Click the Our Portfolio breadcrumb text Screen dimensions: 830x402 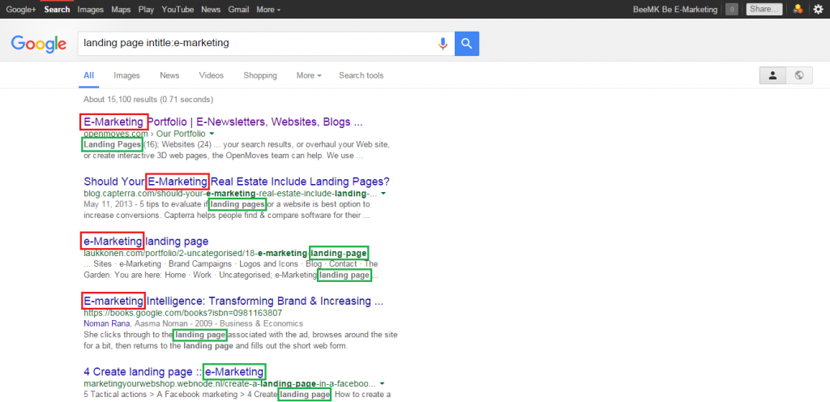[x=179, y=133]
